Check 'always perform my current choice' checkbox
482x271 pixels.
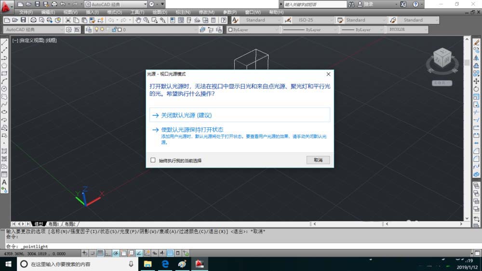tap(153, 160)
